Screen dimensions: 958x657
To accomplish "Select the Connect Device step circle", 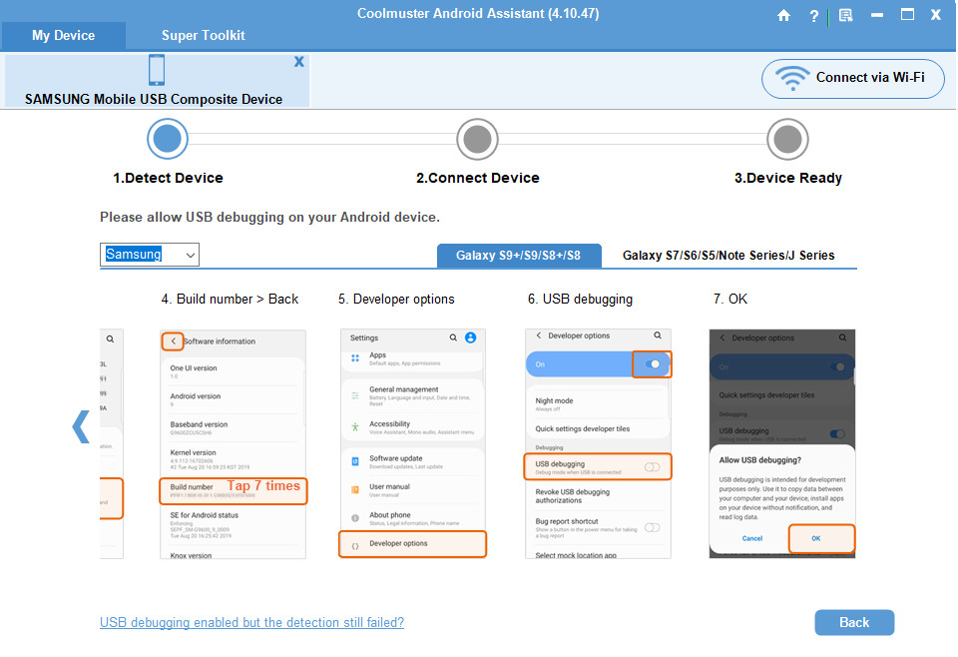I will 477,139.
